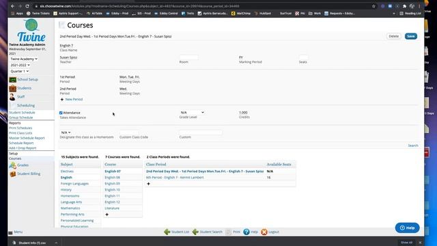Open the Scheduling module menu
The width and height of the screenshot is (437, 246).
[x=26, y=105]
